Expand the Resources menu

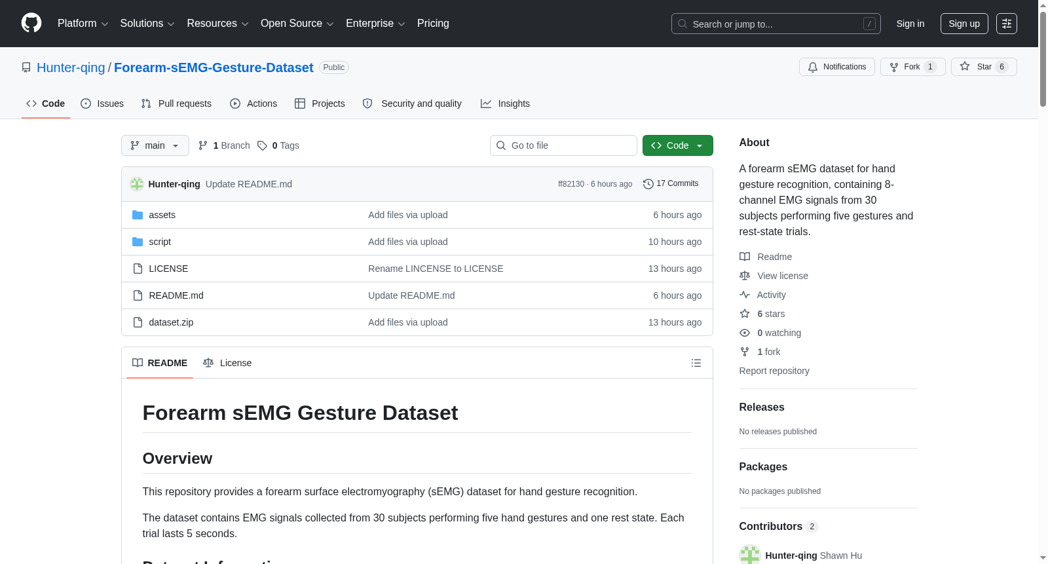click(x=217, y=24)
